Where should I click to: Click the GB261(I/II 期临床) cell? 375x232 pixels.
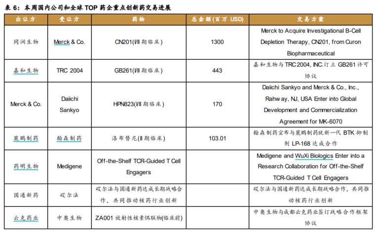point(139,71)
